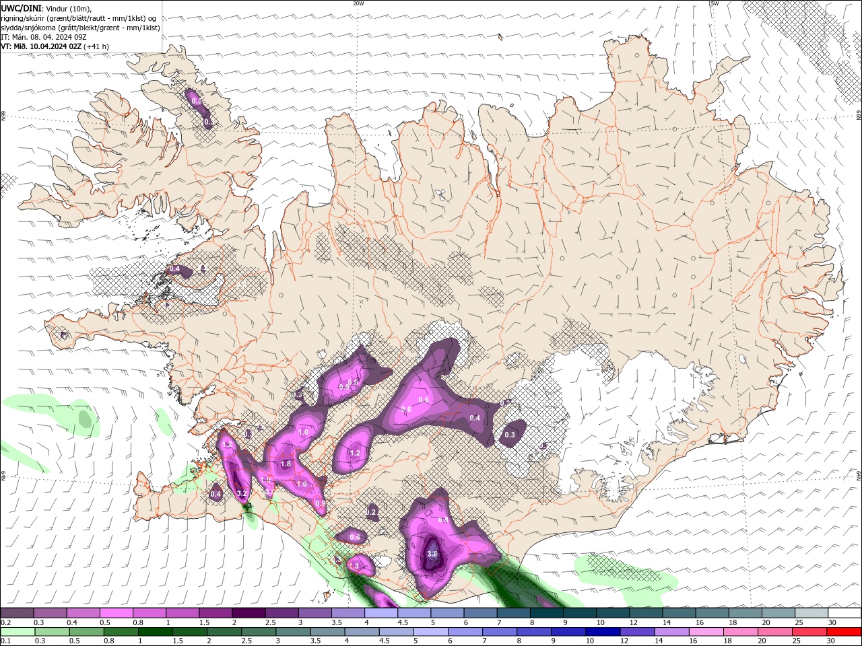Click the darkest blue swatch in lower rain legend
862x646 pixels.
pyautogui.click(x=603, y=632)
